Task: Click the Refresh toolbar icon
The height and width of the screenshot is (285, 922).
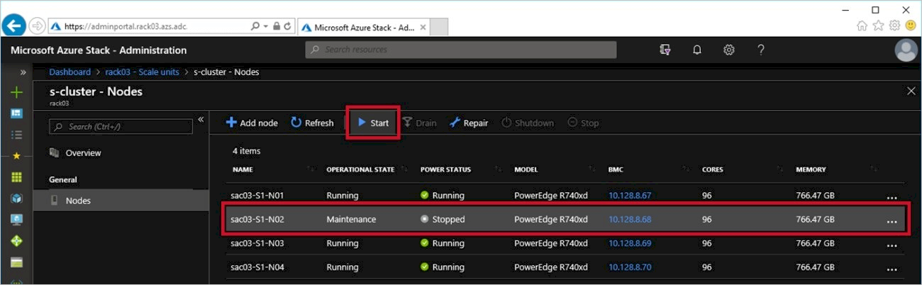Action: (x=296, y=123)
